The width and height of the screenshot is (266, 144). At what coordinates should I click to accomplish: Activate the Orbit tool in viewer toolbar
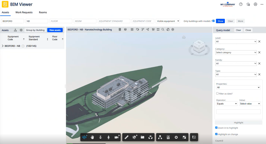point(84,137)
